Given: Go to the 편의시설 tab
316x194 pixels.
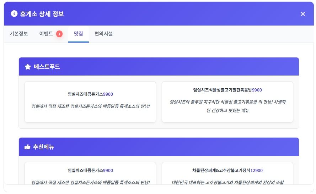Looking at the screenshot, I should click(x=103, y=34).
